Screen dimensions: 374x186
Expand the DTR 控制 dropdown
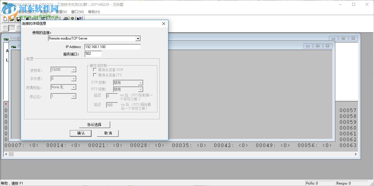tap(140, 83)
